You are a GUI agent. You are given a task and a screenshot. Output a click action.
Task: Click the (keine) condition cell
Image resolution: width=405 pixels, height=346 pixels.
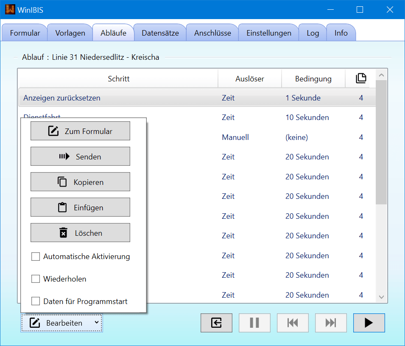pos(296,137)
